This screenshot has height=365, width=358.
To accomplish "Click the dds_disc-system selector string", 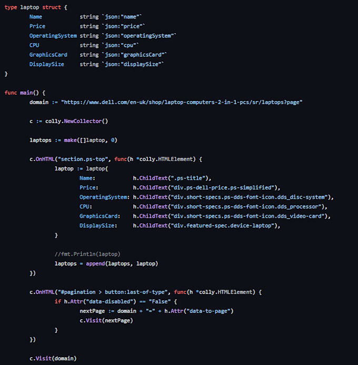I will click(249, 197).
